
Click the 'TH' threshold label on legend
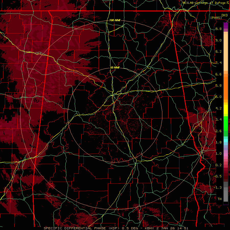[x=220, y=199]
